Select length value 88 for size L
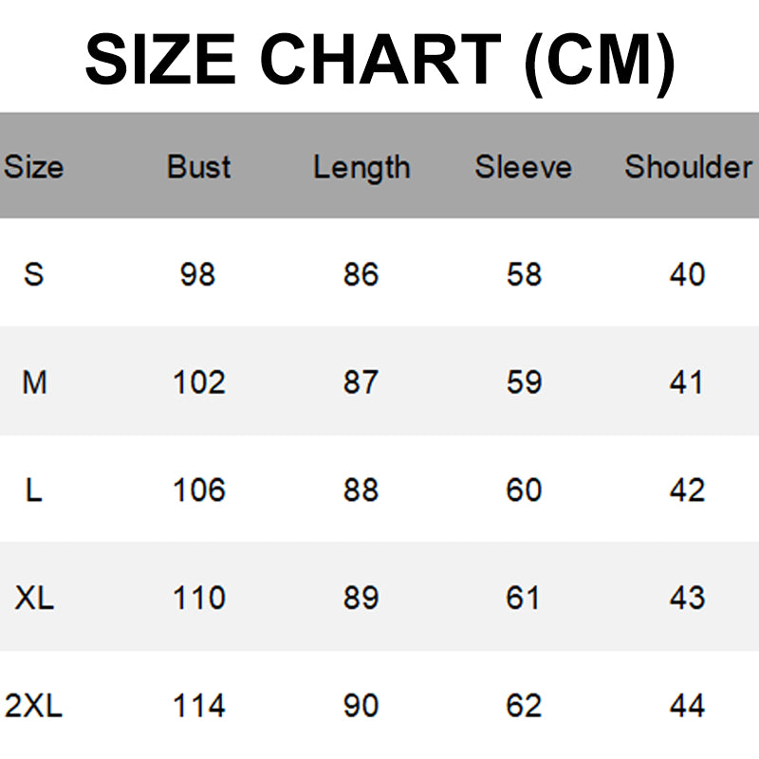This screenshot has width=759, height=759. [x=361, y=491]
